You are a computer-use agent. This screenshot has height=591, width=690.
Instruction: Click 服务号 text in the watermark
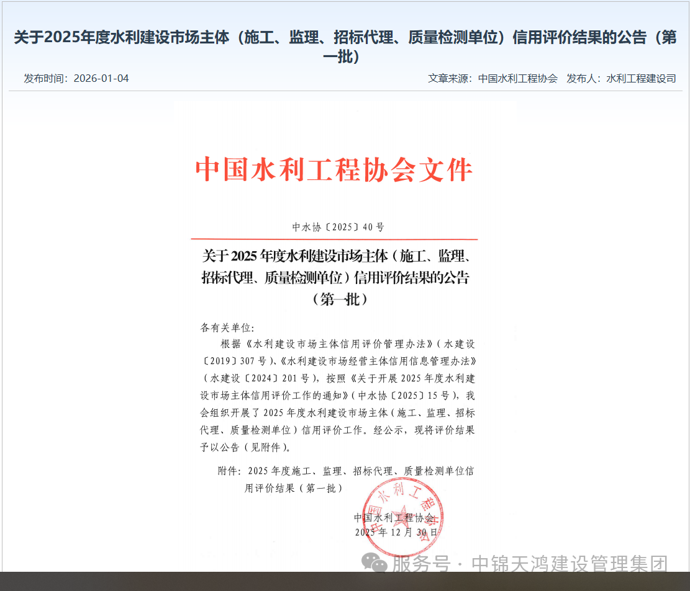pyautogui.click(x=420, y=564)
